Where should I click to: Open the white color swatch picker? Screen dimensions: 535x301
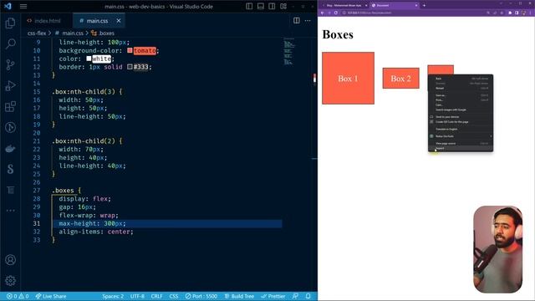tap(89, 59)
